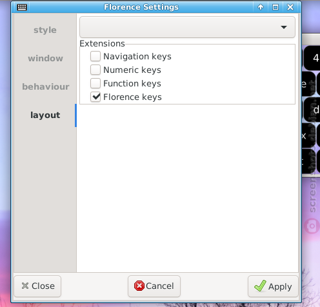Select the layout tab in the sidebar
The width and height of the screenshot is (320, 307).
point(45,115)
